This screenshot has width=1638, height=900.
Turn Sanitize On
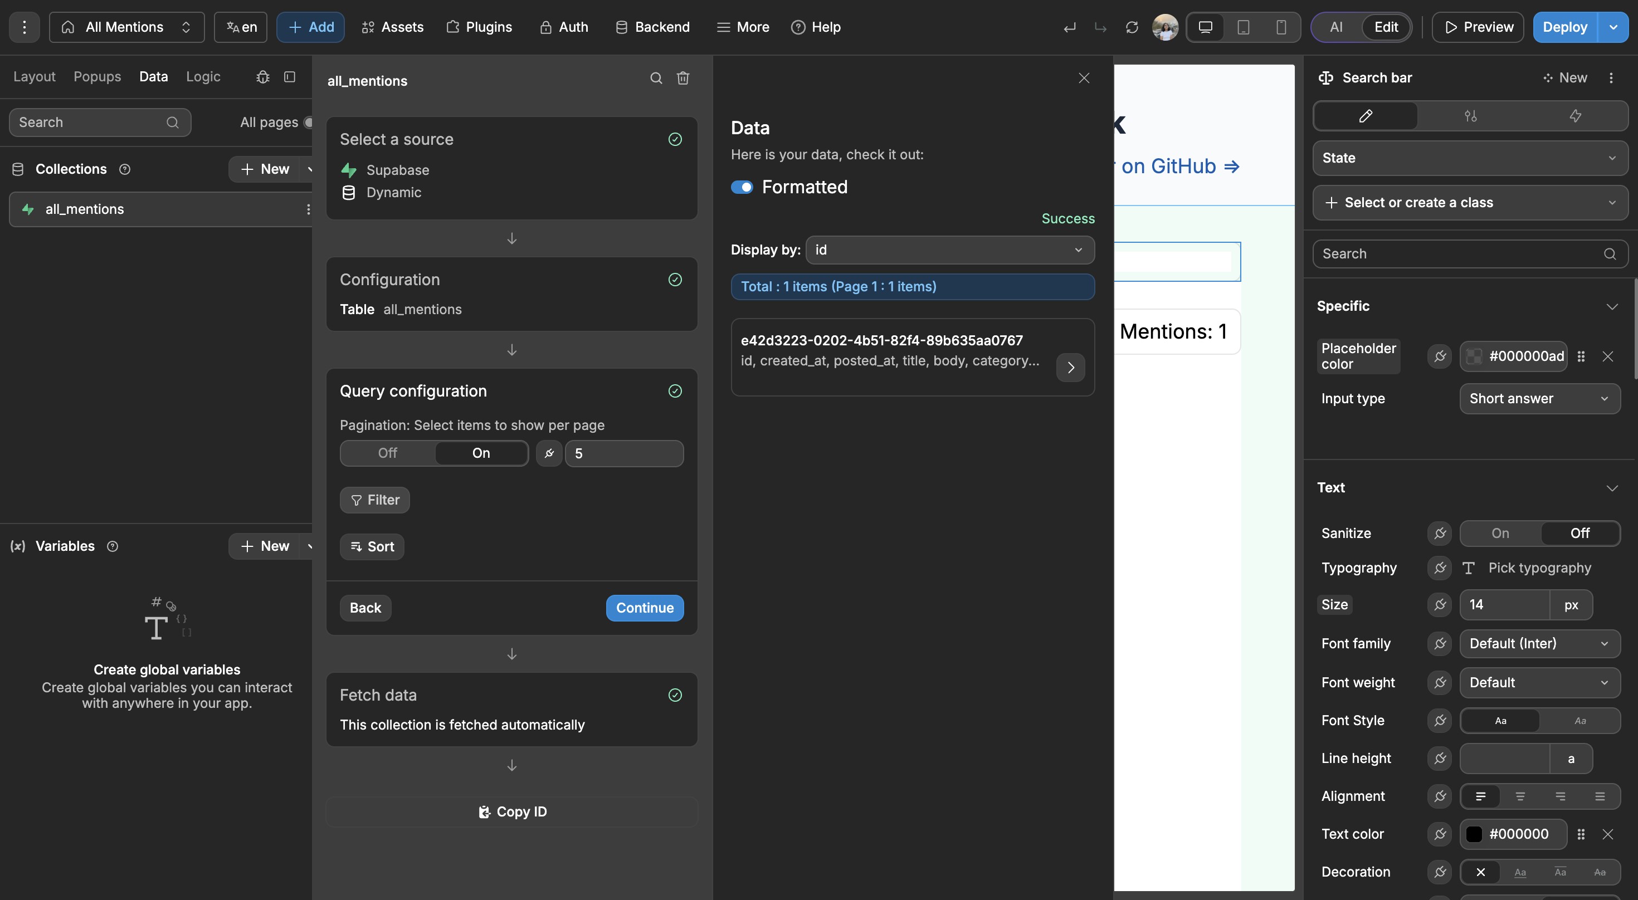point(1500,534)
